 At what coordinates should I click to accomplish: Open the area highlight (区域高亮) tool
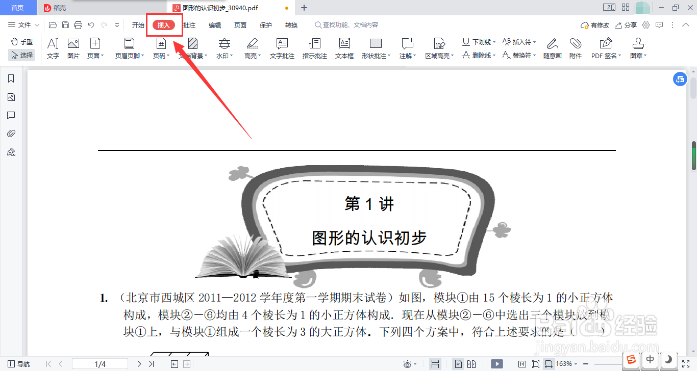click(x=439, y=49)
